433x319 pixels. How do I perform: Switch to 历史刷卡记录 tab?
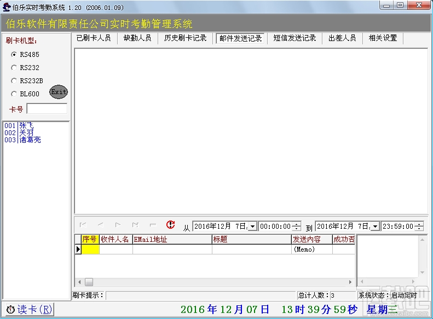click(x=185, y=38)
